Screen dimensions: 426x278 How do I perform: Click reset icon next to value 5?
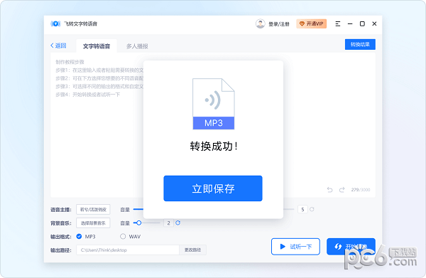pyautogui.click(x=312, y=209)
